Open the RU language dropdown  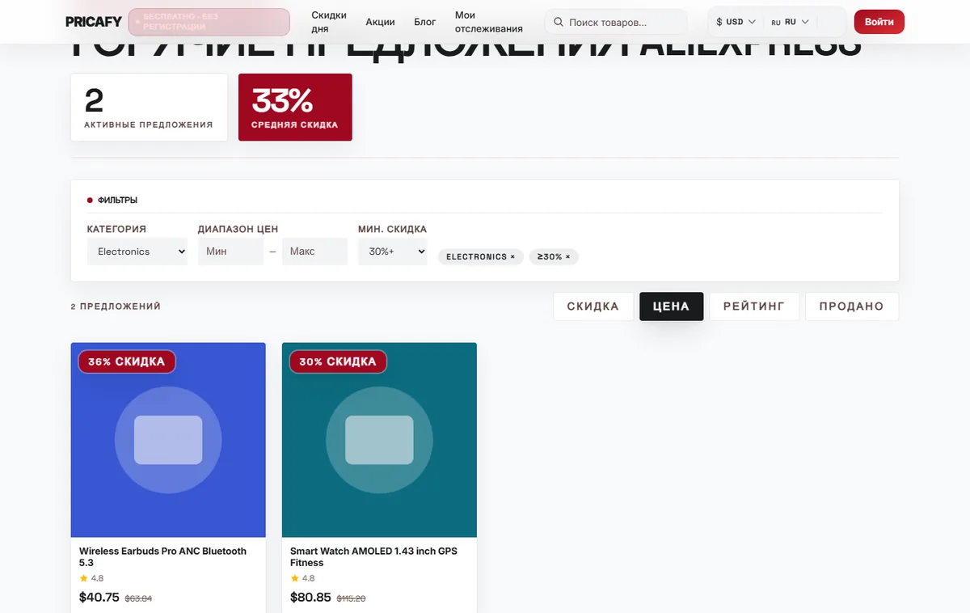click(x=790, y=22)
